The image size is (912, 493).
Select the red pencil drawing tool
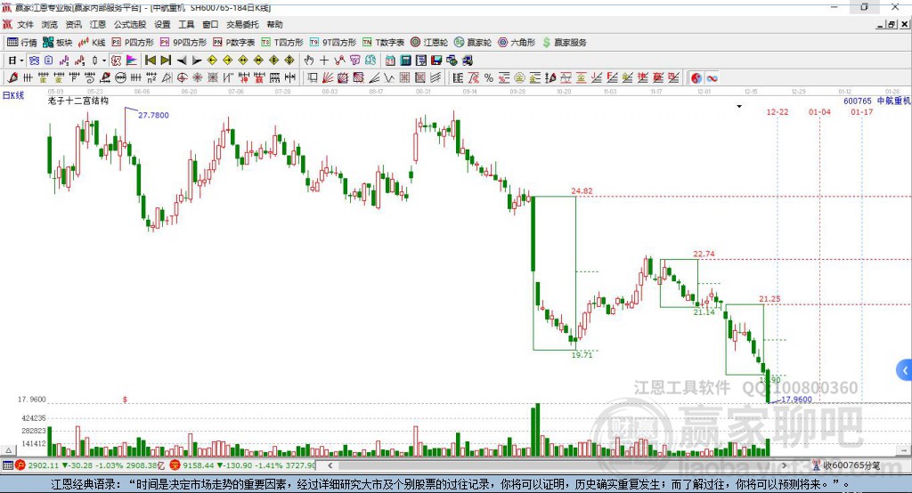pyautogui.click(x=12, y=78)
